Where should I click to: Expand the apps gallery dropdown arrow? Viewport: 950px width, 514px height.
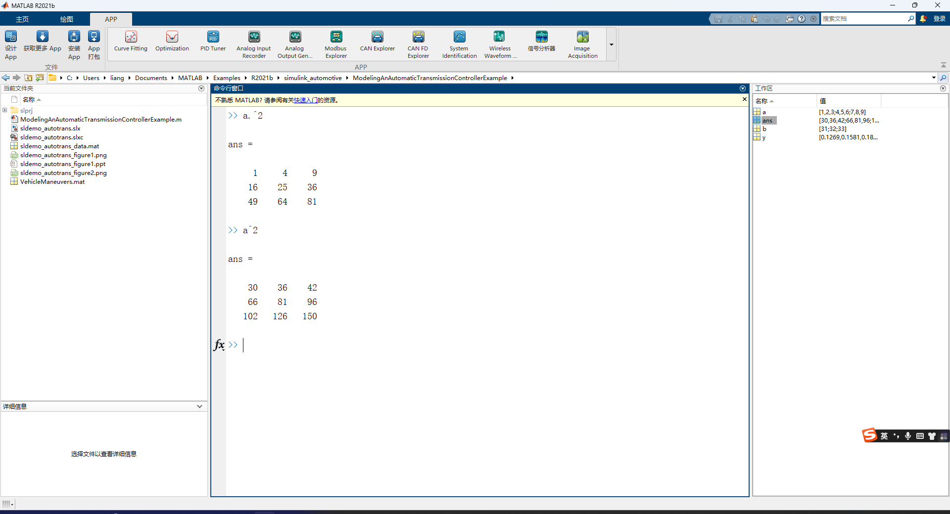612,44
